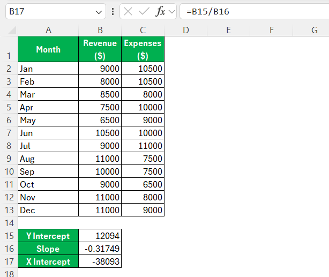Image resolution: width=329 pixels, height=277 pixels.
Task: Click the formula bar options dots
Action: pyautogui.click(x=113, y=12)
